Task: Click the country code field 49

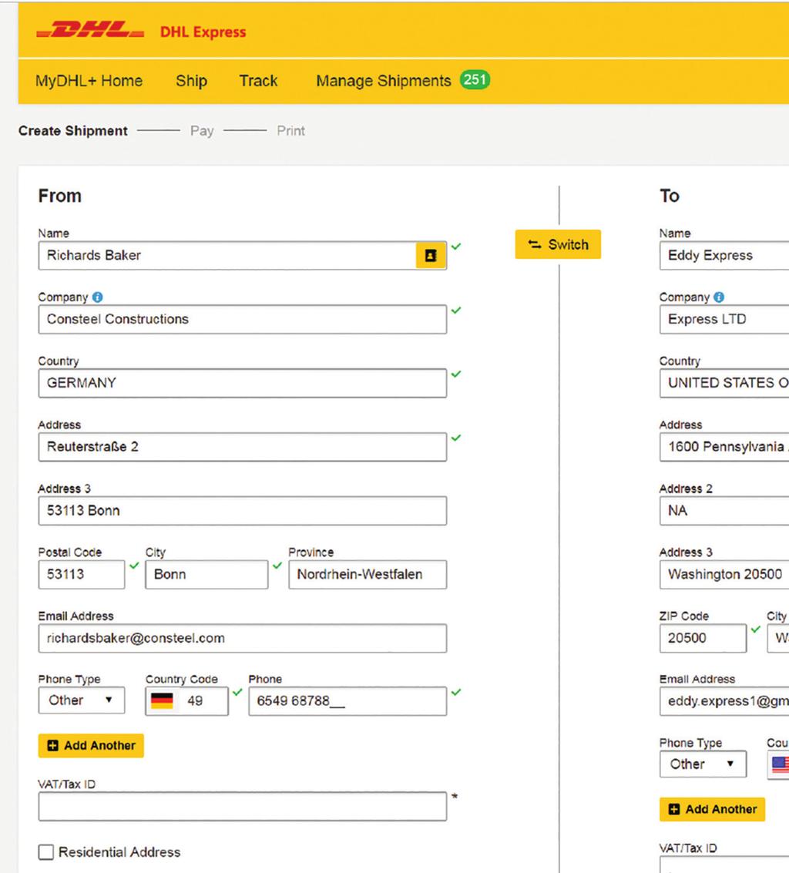Action: pyautogui.click(x=186, y=700)
